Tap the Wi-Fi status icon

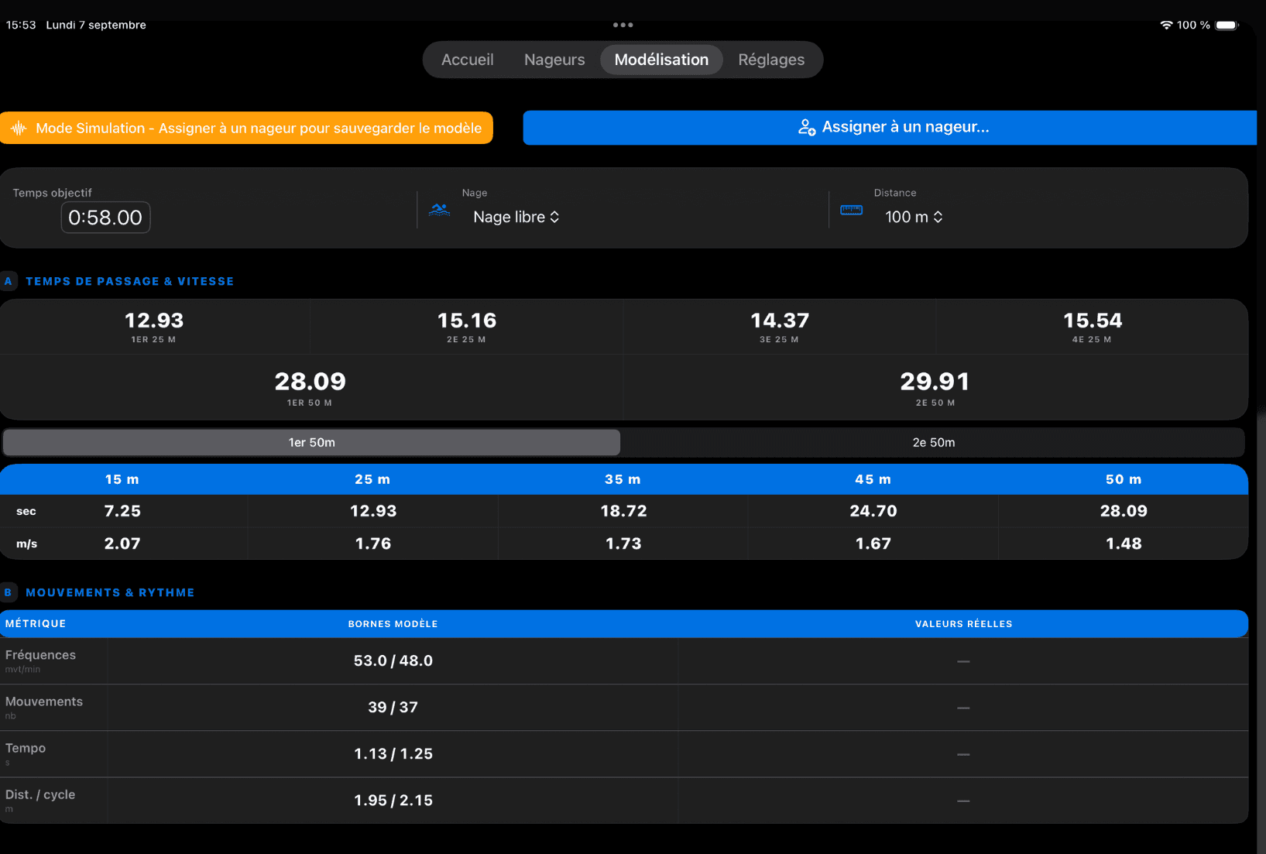(1166, 25)
